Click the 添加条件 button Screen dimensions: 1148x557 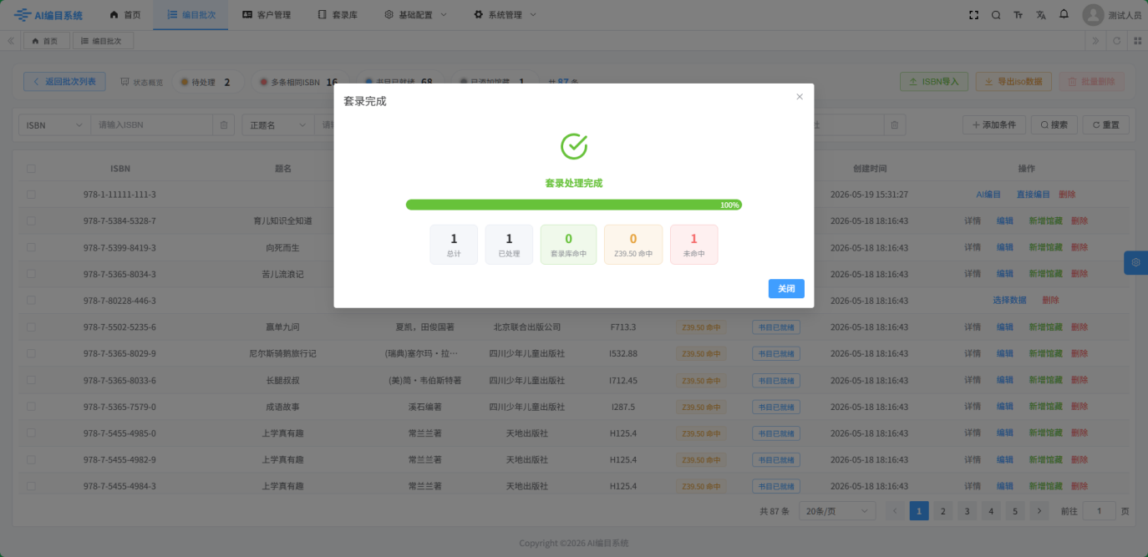[994, 125]
